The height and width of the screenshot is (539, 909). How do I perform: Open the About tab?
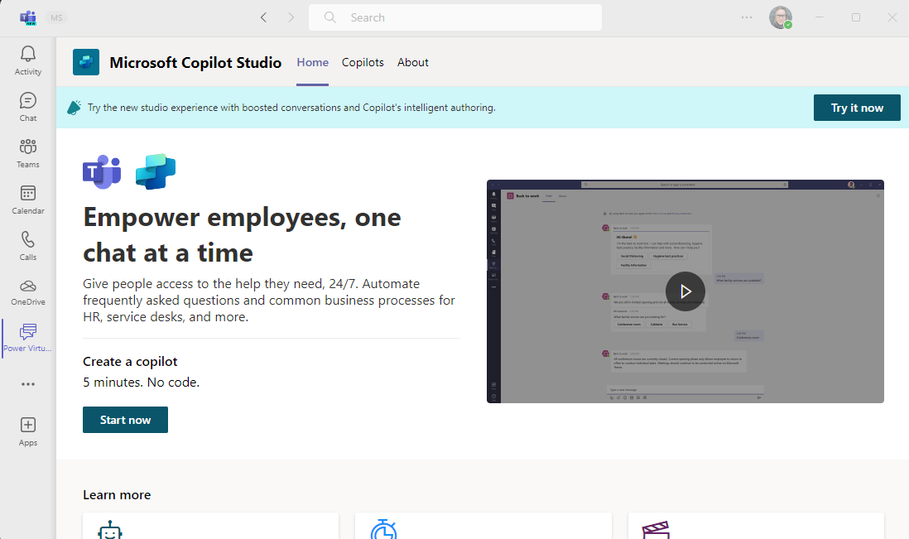click(413, 63)
